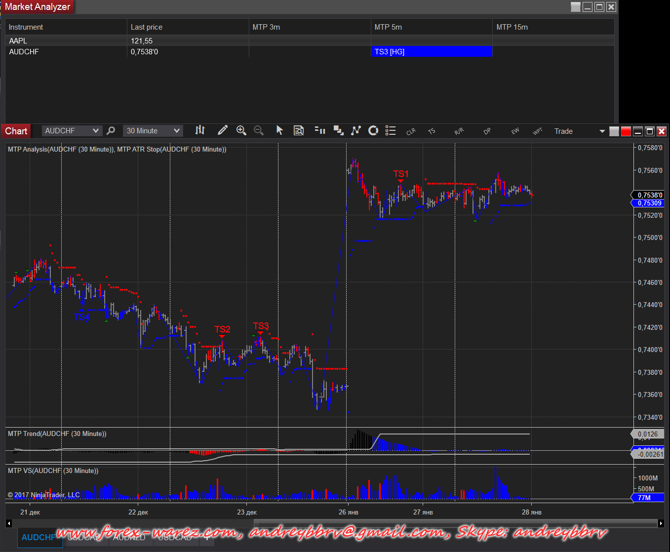Click the zoom in magnifier icon
The width and height of the screenshot is (670, 552).
point(241,130)
